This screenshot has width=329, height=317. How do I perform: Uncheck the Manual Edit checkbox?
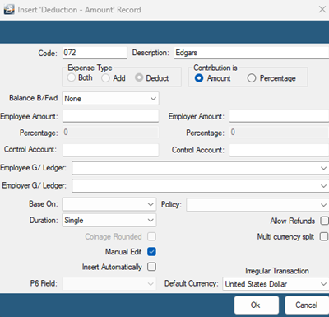[x=151, y=251]
